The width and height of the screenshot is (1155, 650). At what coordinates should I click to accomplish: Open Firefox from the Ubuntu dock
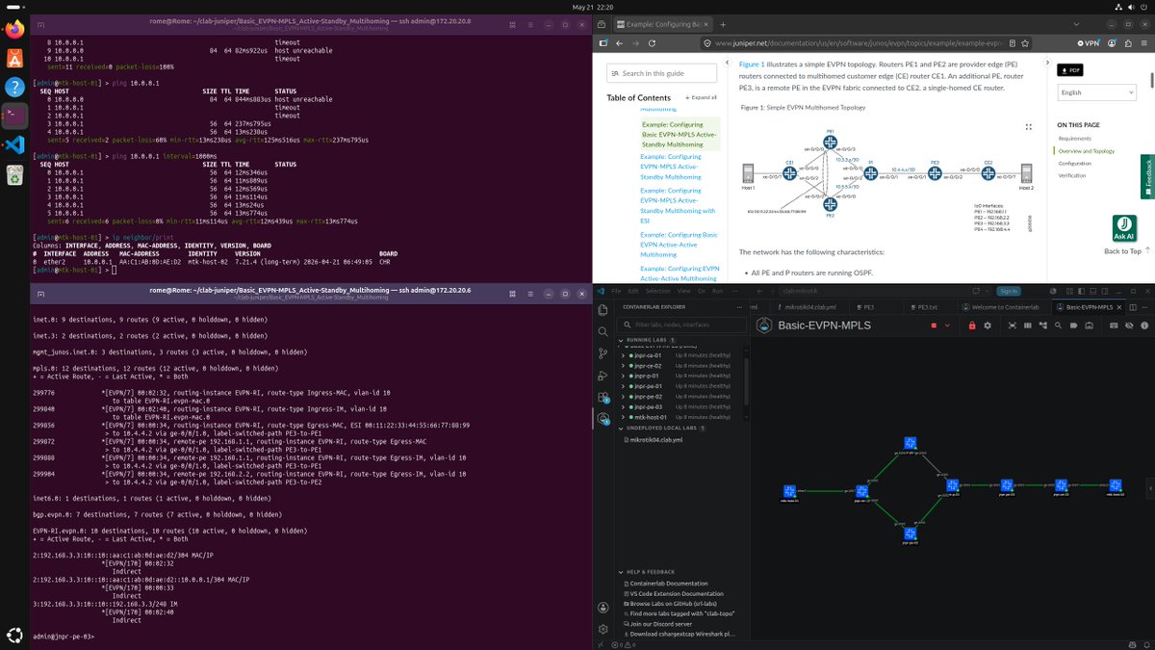14,30
